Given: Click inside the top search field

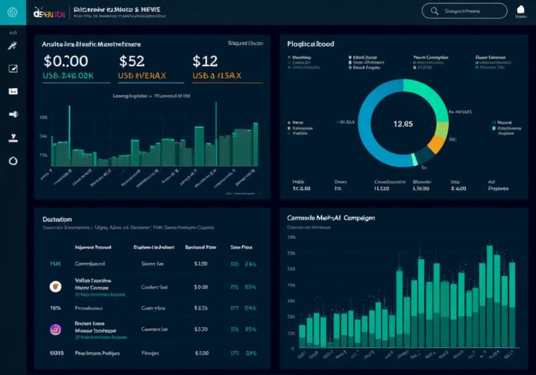Looking at the screenshot, I should 472,11.
